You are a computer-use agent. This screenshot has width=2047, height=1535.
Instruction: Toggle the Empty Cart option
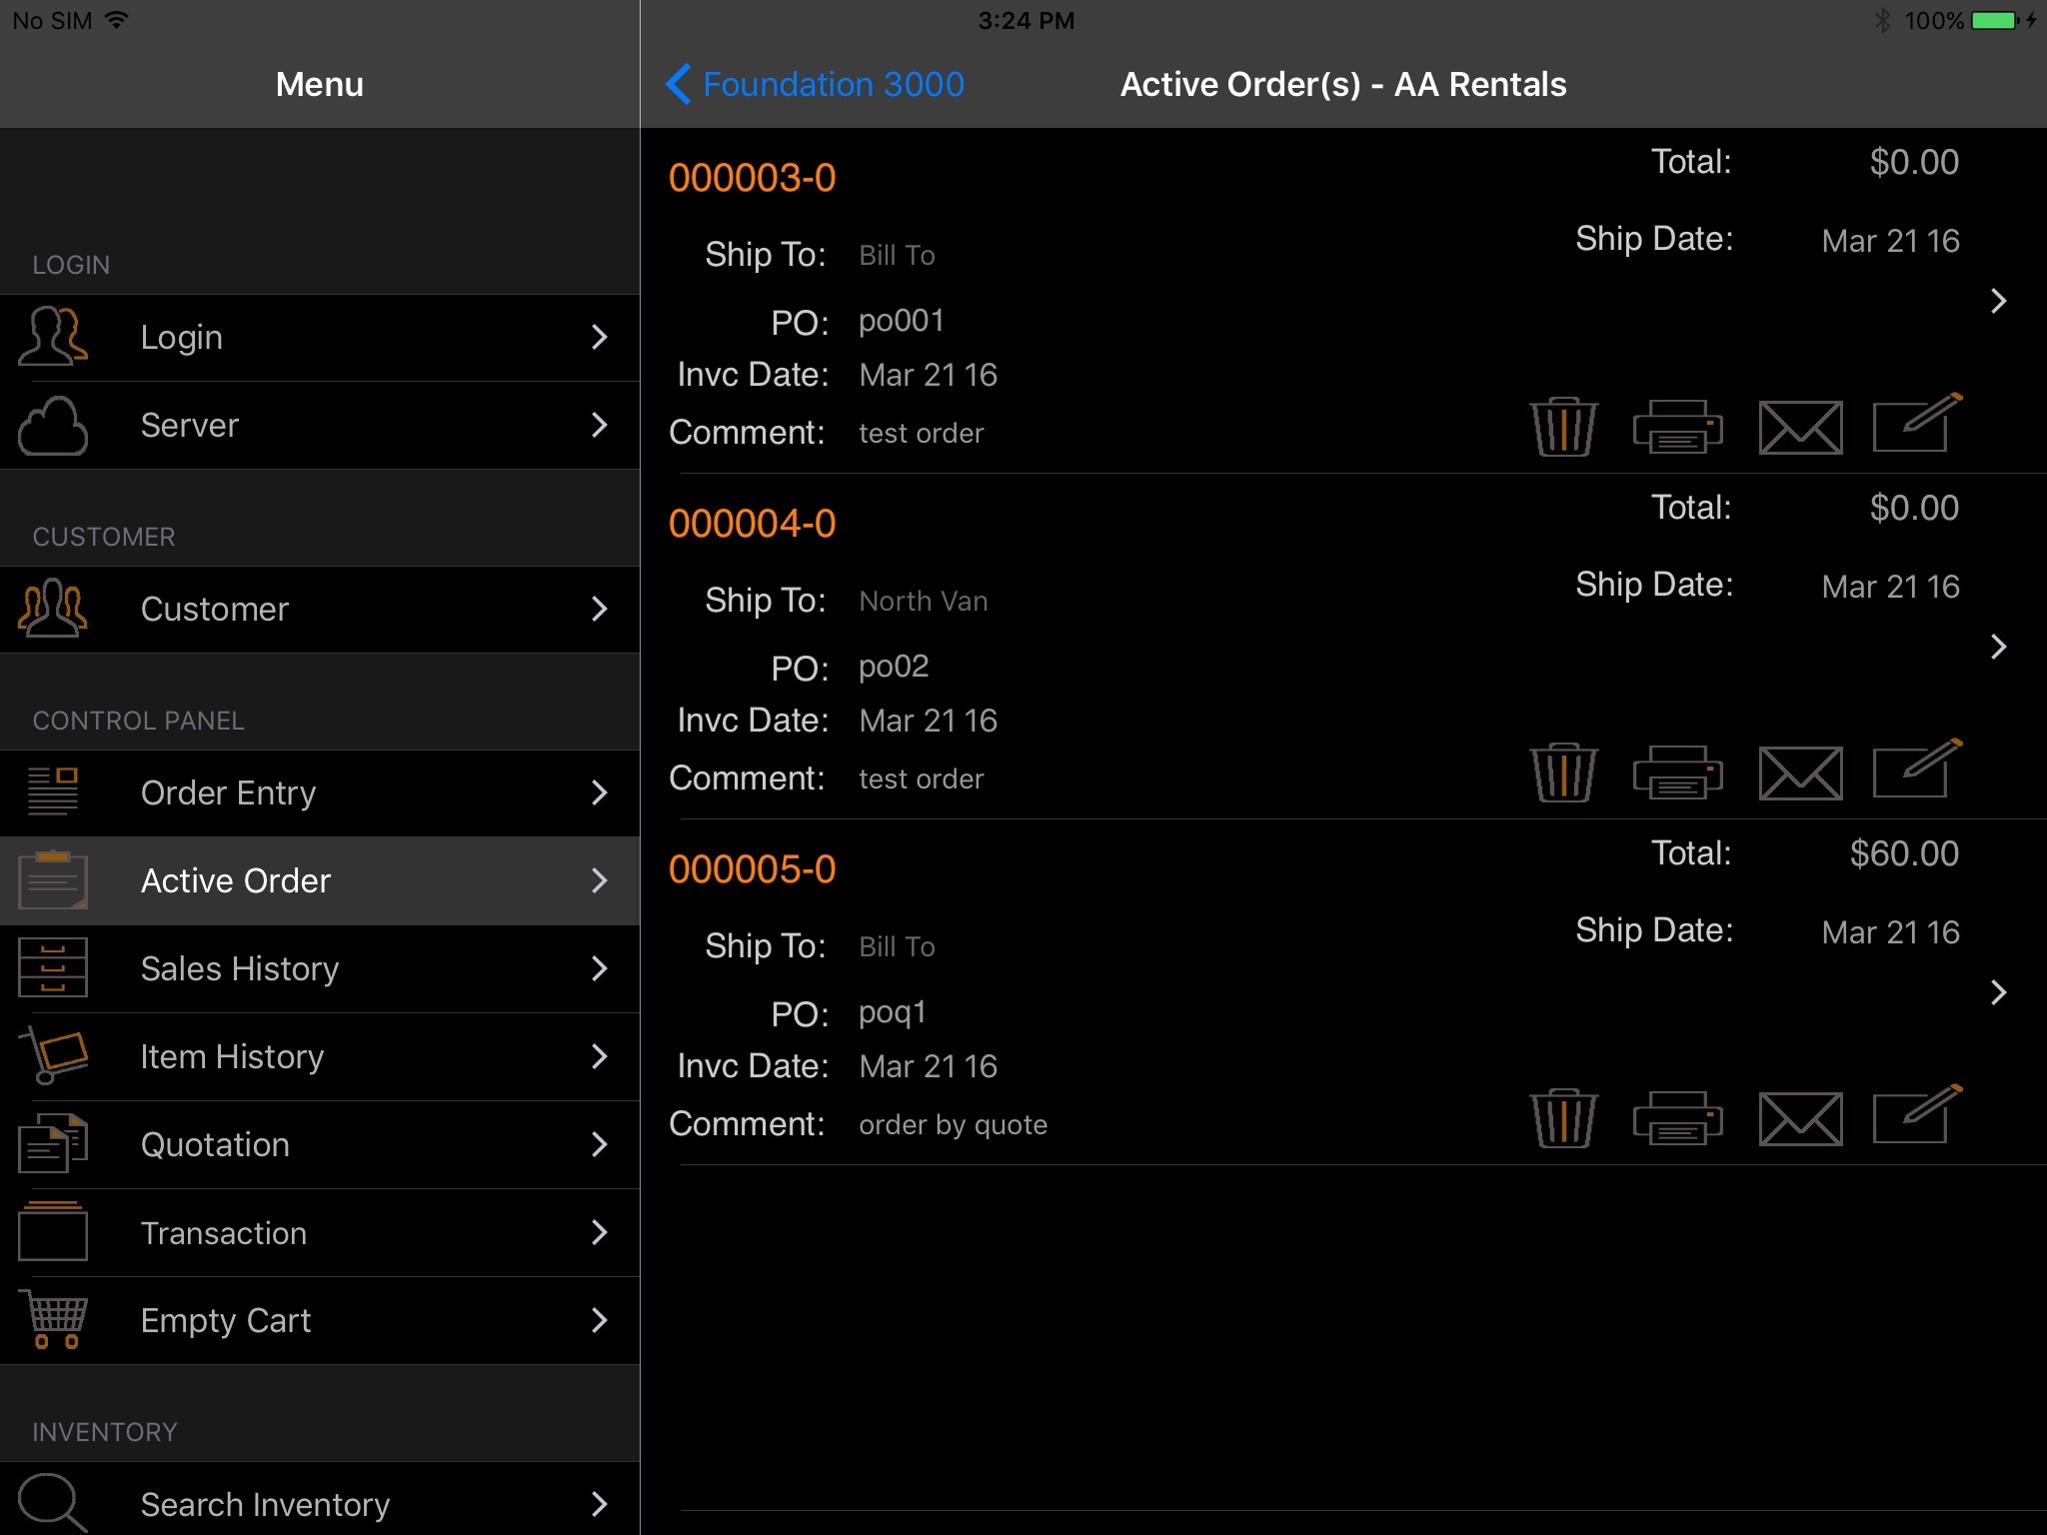pos(318,1320)
